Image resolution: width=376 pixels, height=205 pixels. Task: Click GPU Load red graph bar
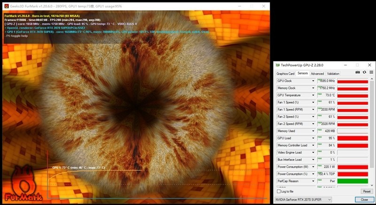tap(352, 138)
